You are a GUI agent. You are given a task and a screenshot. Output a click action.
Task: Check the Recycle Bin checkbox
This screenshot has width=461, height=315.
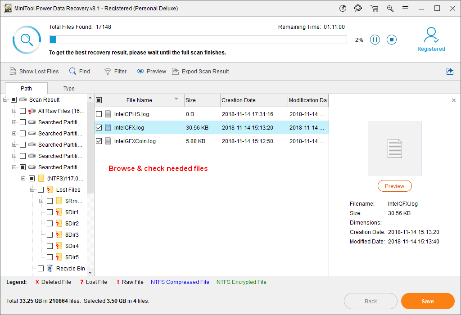[41, 268]
